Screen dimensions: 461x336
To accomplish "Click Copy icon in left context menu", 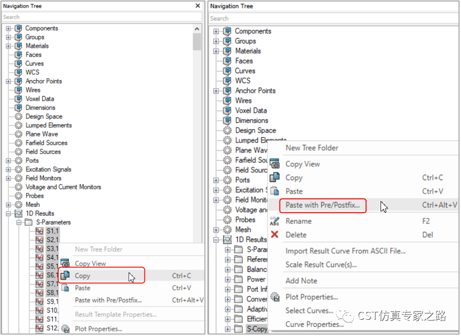I will tap(65, 275).
